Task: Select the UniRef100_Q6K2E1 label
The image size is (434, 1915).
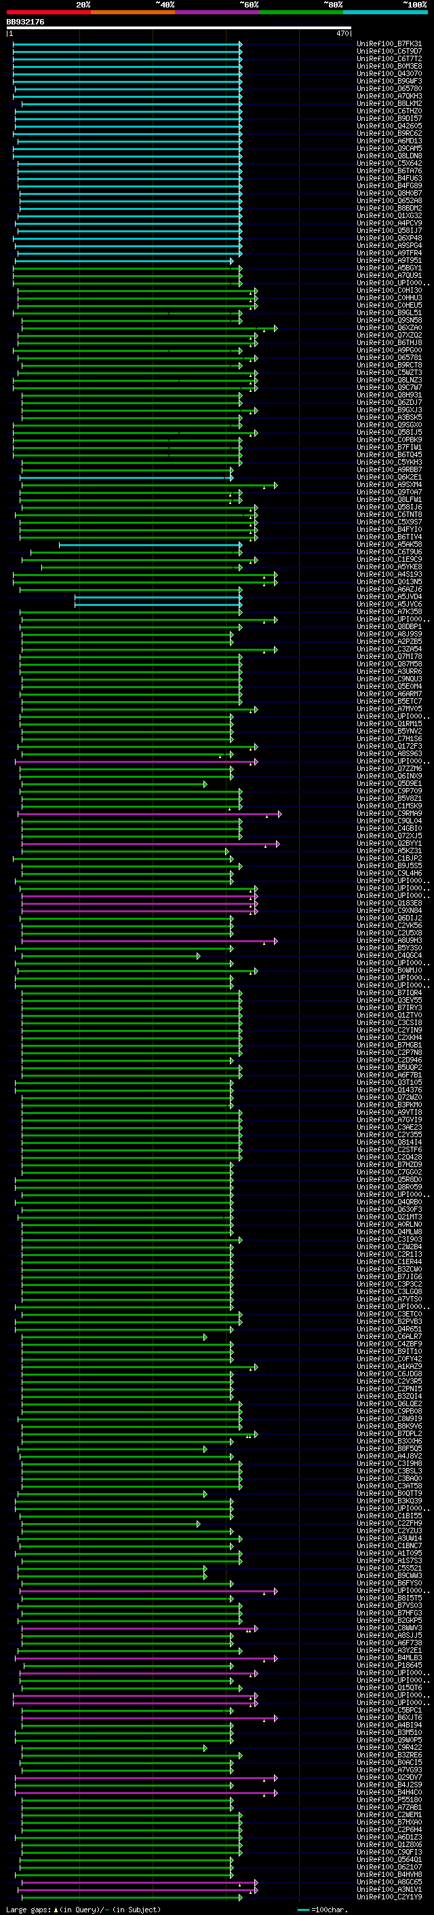Action: [389, 478]
